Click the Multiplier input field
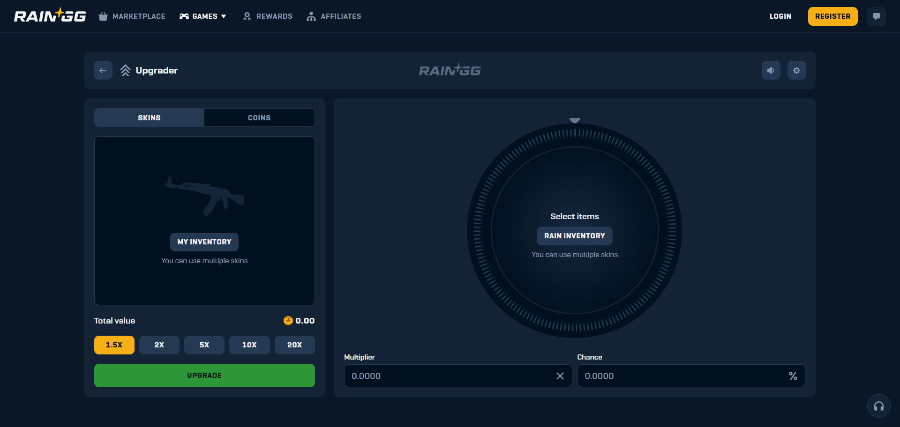Screen dimensions: 900x427 click(458, 376)
